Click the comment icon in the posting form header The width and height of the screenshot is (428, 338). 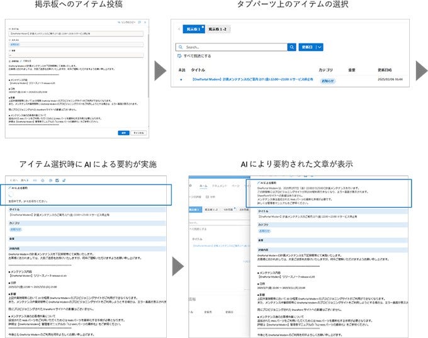(140, 22)
